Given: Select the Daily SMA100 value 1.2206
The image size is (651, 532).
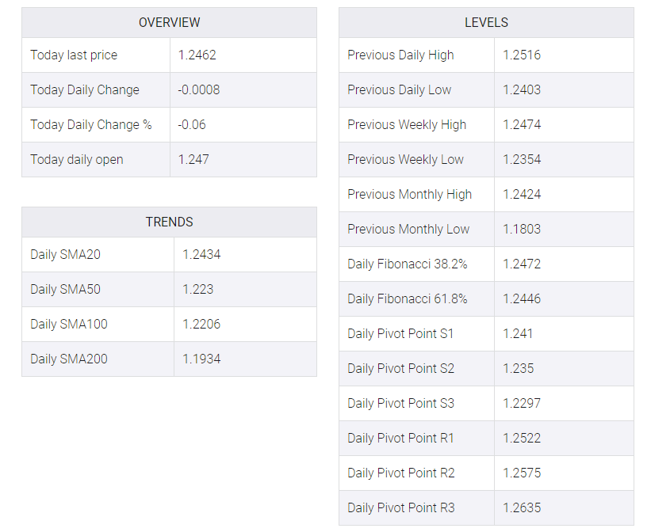Looking at the screenshot, I should (201, 325).
